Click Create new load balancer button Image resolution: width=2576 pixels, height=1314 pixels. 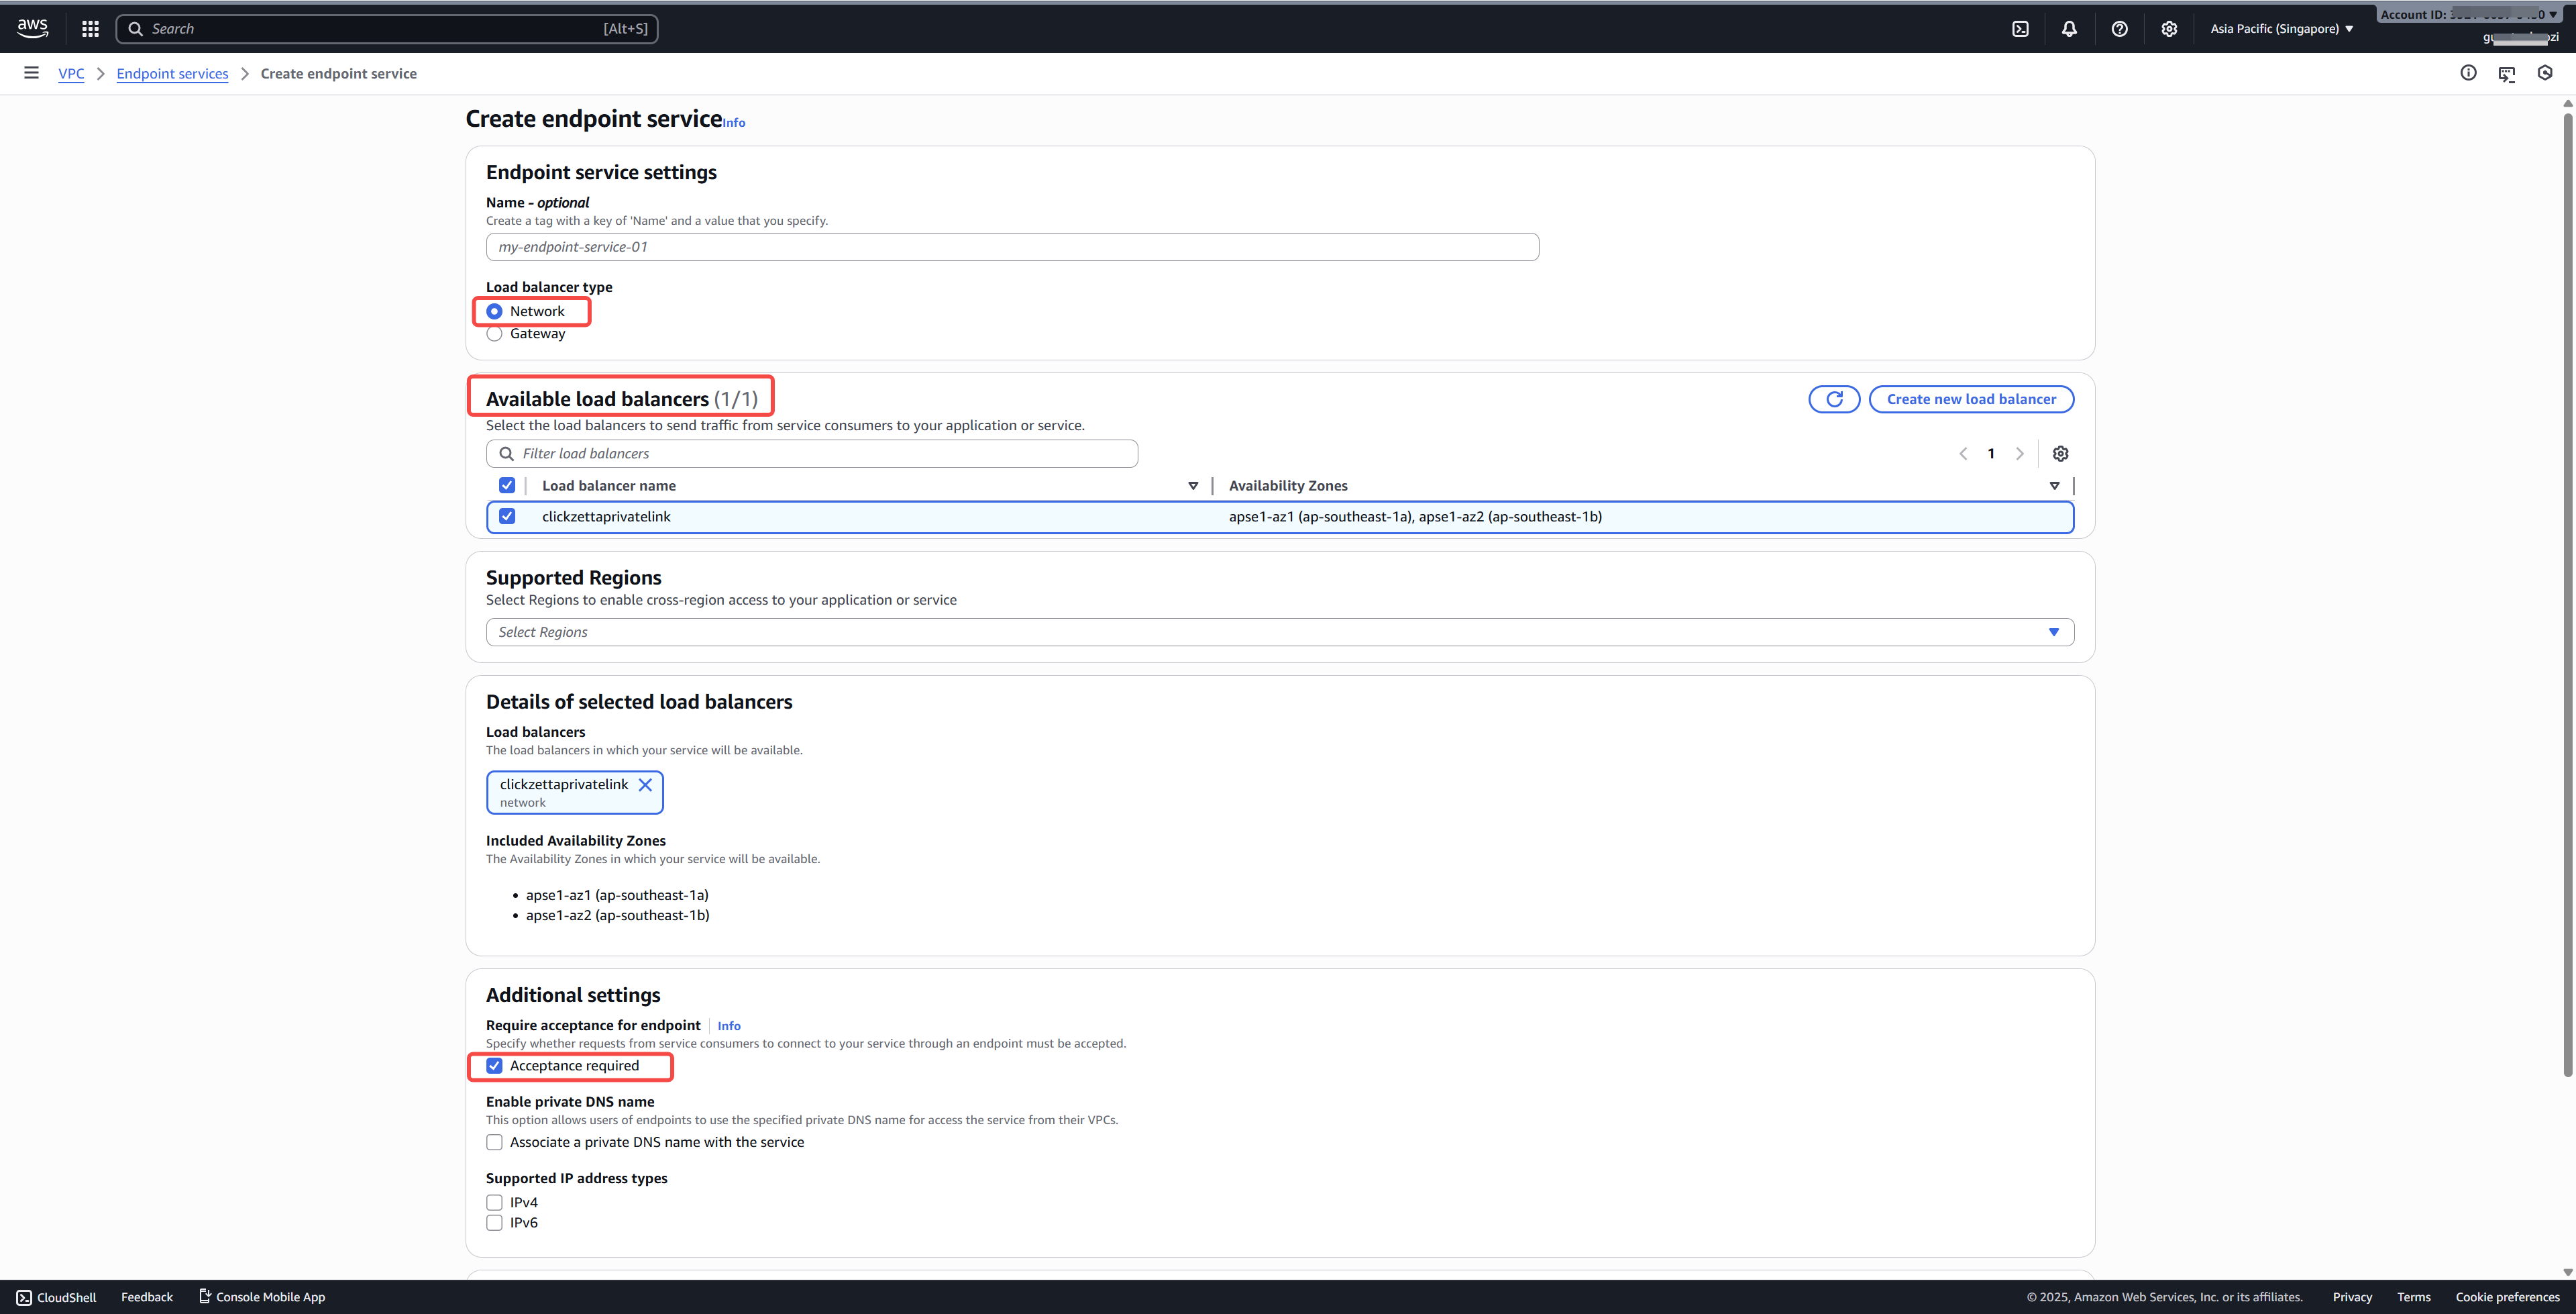(1970, 399)
